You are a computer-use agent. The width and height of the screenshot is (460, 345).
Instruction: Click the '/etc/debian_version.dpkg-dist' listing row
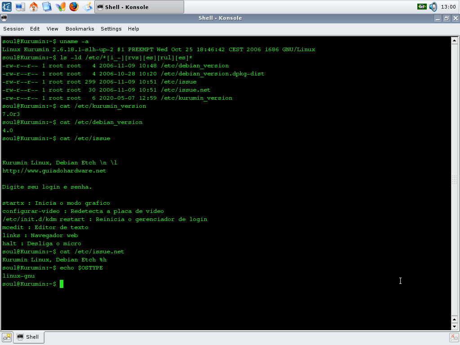pyautogui.click(x=133, y=74)
